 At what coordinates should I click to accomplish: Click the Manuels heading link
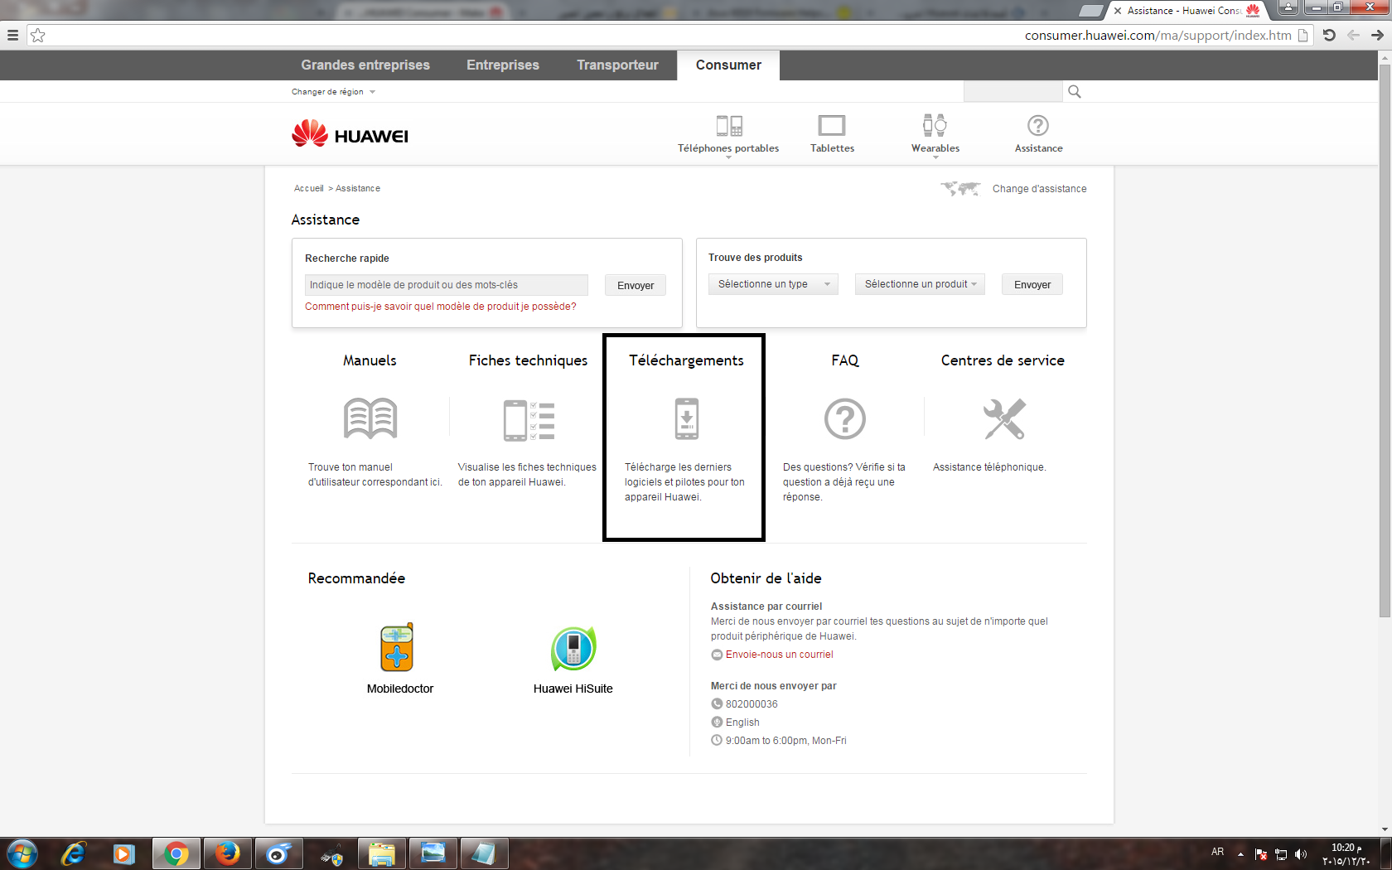[370, 360]
